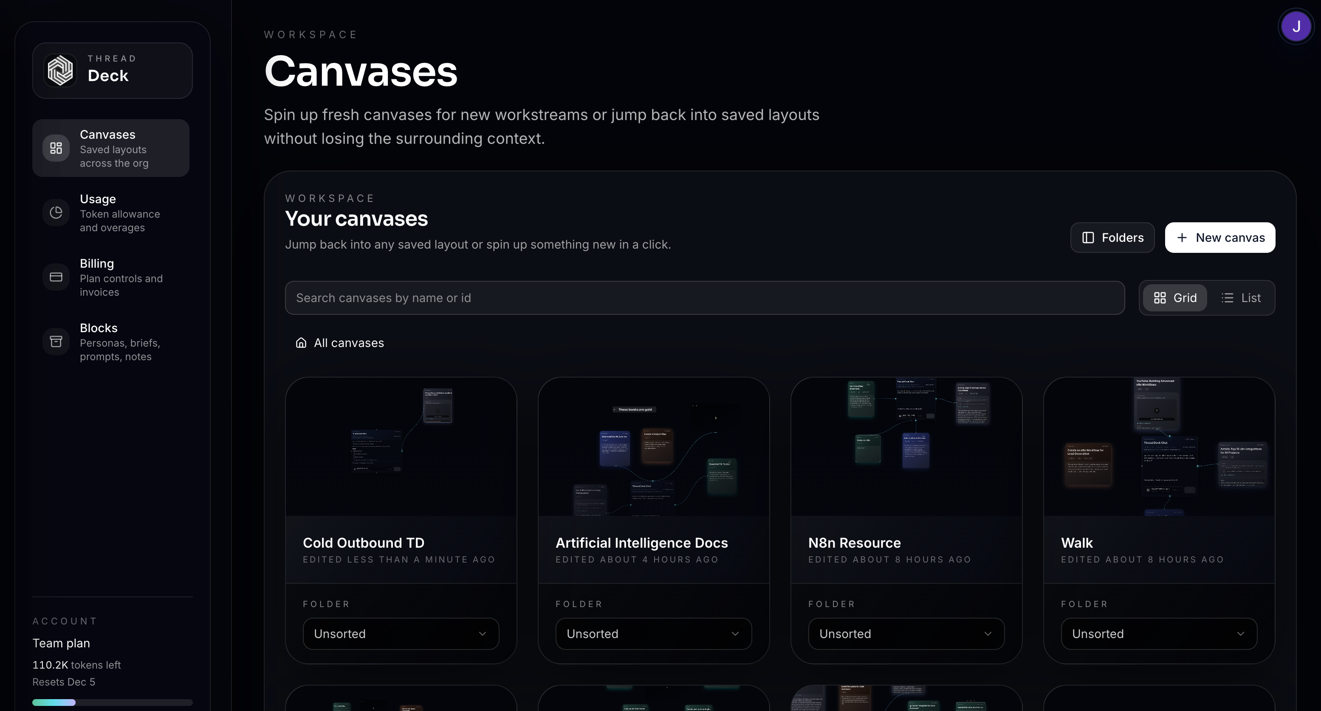Viewport: 1321px width, 711px height.
Task: Click the home icon beside All canvases
Action: tap(301, 343)
